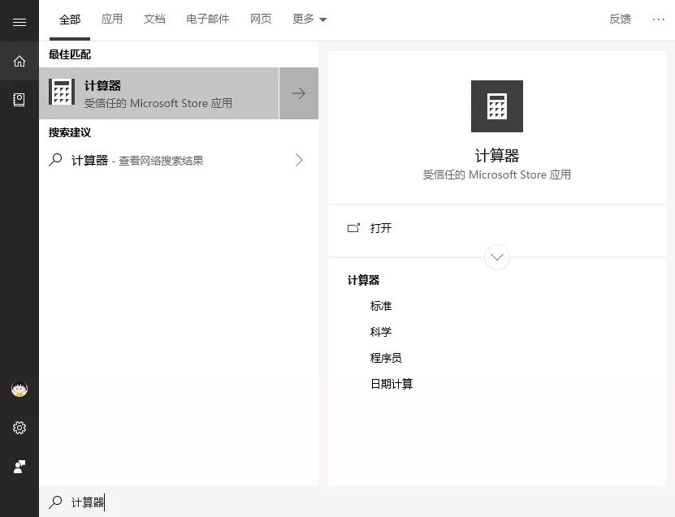Click the user avatar in sidebar
Image resolution: width=675 pixels, height=517 pixels.
pyautogui.click(x=19, y=390)
